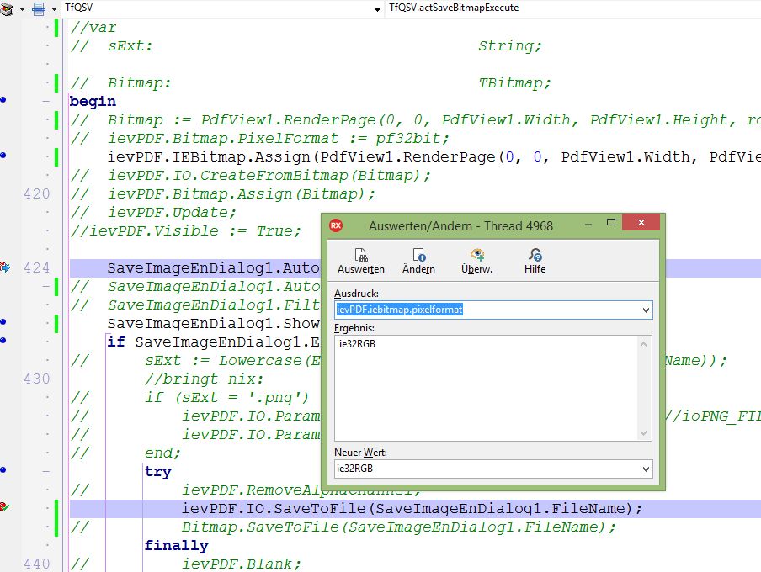Click the gutter dot beside IEBitmap.Assign line
The image size is (761, 572).
coord(3,156)
